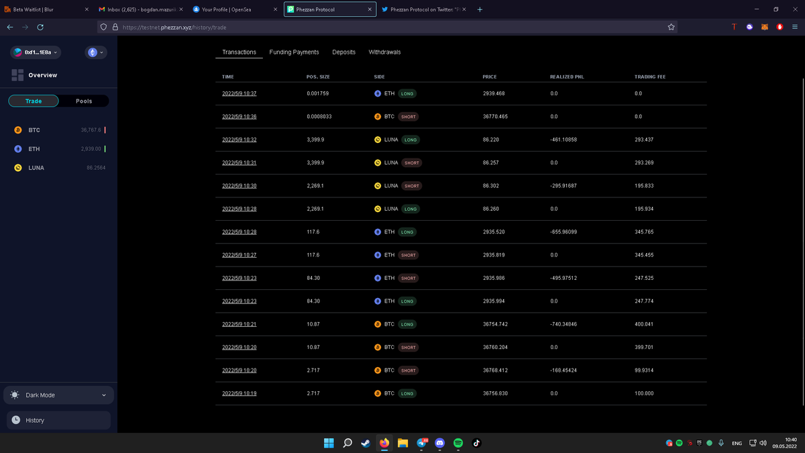Screen dimensions: 805x453
Task: Switch to the Trade toggle
Action: [x=34, y=101]
